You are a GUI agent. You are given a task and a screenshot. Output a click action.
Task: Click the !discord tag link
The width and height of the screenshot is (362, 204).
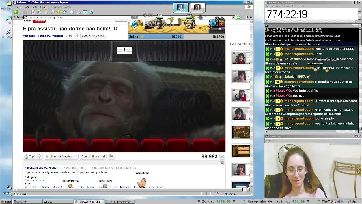[57, 187]
